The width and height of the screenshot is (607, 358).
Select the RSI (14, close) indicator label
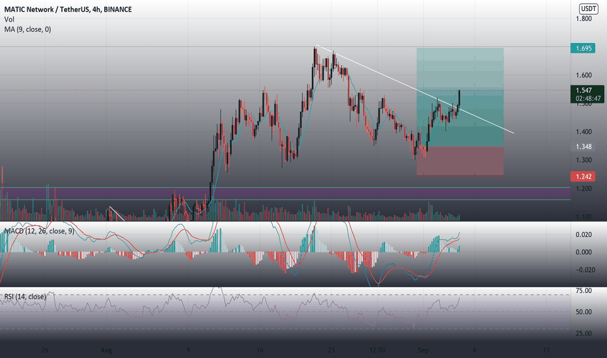click(x=25, y=296)
